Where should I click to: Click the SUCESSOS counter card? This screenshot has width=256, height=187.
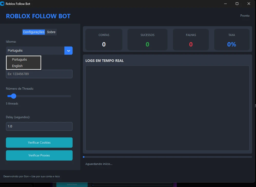[x=147, y=40]
